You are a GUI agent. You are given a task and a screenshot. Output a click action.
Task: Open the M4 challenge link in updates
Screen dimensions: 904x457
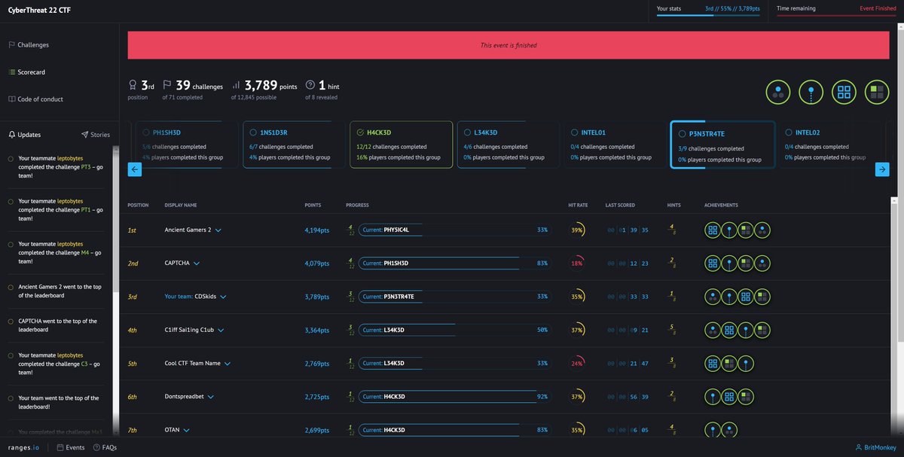tap(86, 252)
